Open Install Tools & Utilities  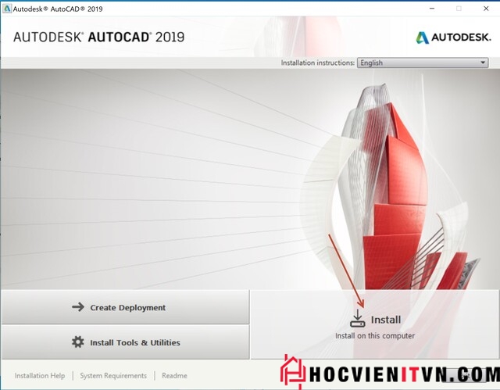click(x=125, y=342)
